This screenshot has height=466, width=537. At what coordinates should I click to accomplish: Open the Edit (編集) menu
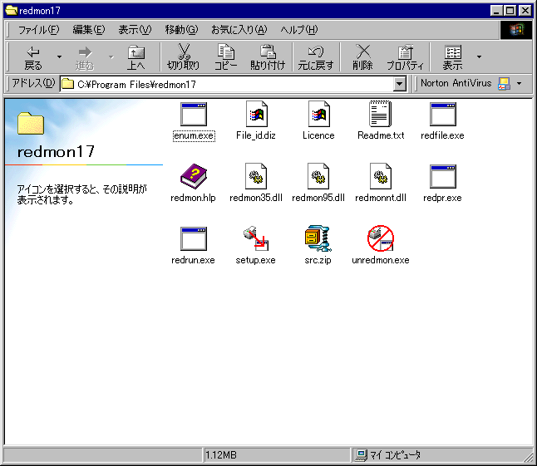tap(89, 30)
